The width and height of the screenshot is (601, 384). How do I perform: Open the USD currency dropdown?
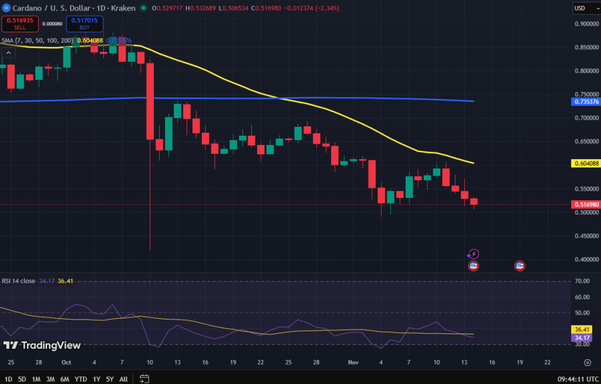pos(585,8)
